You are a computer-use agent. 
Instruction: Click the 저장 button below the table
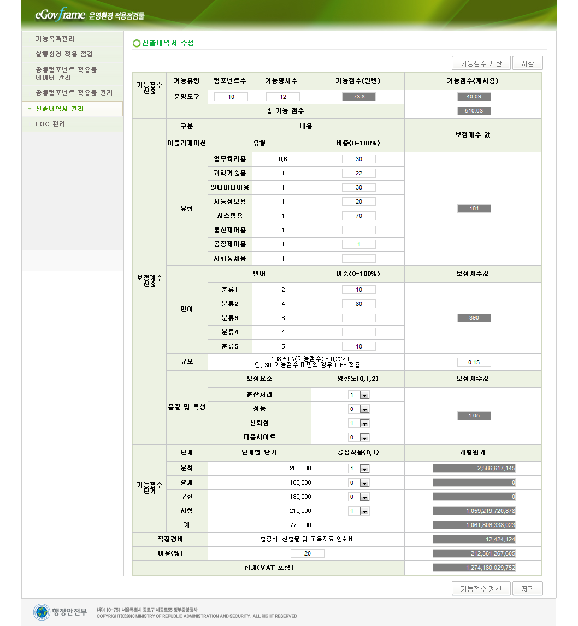(527, 588)
